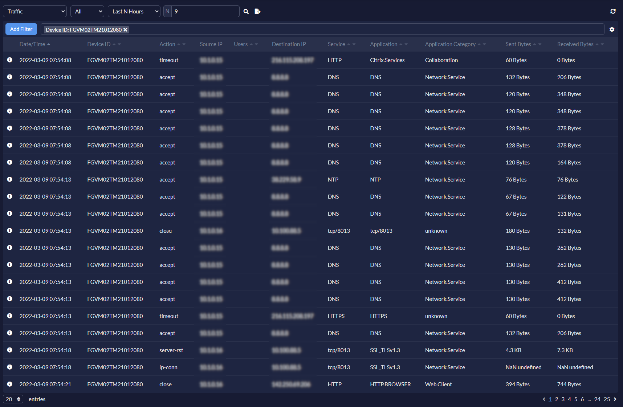This screenshot has height=407, width=623.
Task: Open the All devices dropdown
Action: tap(87, 11)
